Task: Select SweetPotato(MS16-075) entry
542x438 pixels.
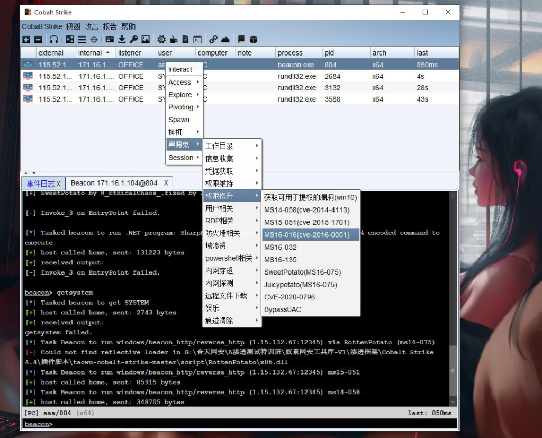Action: click(x=311, y=272)
